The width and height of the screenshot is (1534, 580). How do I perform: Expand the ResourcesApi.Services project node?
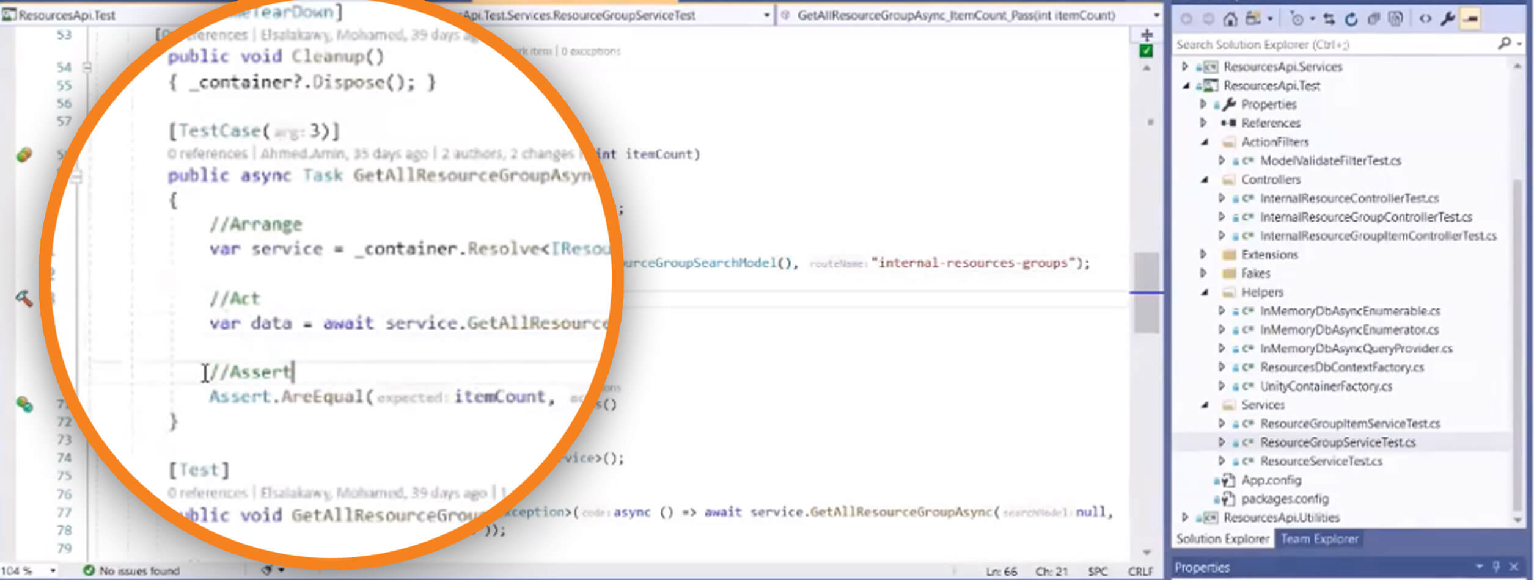click(1184, 67)
